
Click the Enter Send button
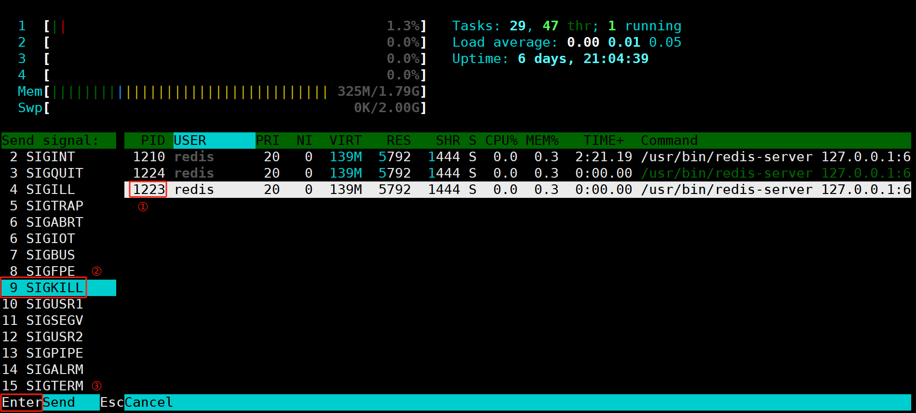pos(39,402)
